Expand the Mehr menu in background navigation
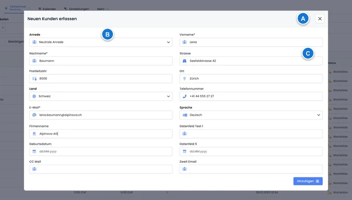The height and width of the screenshot is (200, 352). point(103,9)
